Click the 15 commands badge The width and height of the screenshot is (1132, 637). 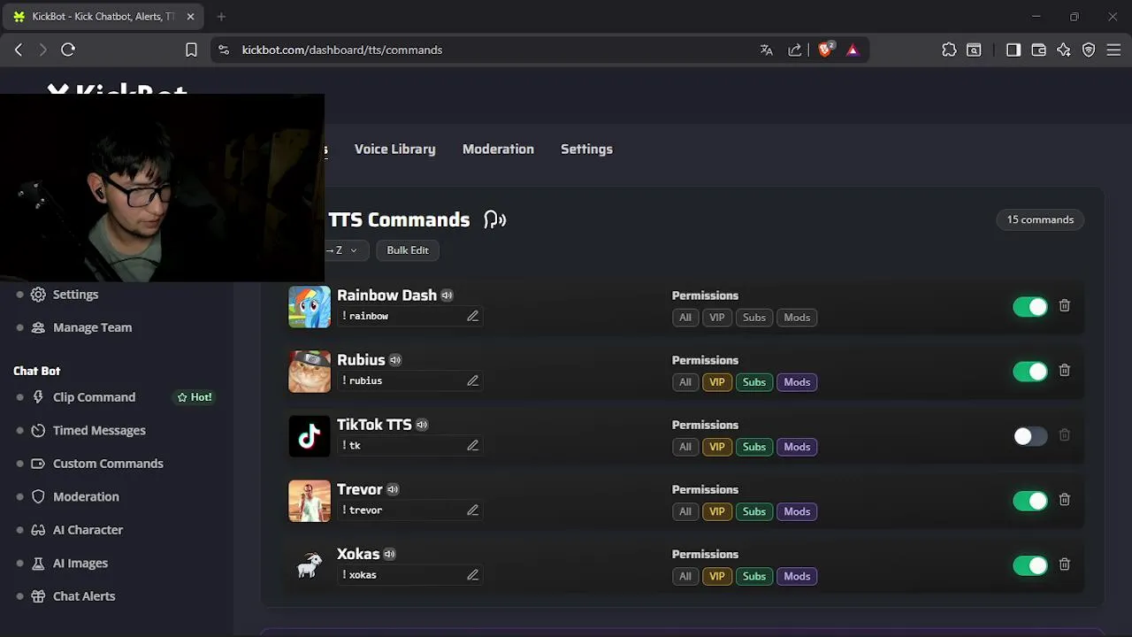[1040, 219]
